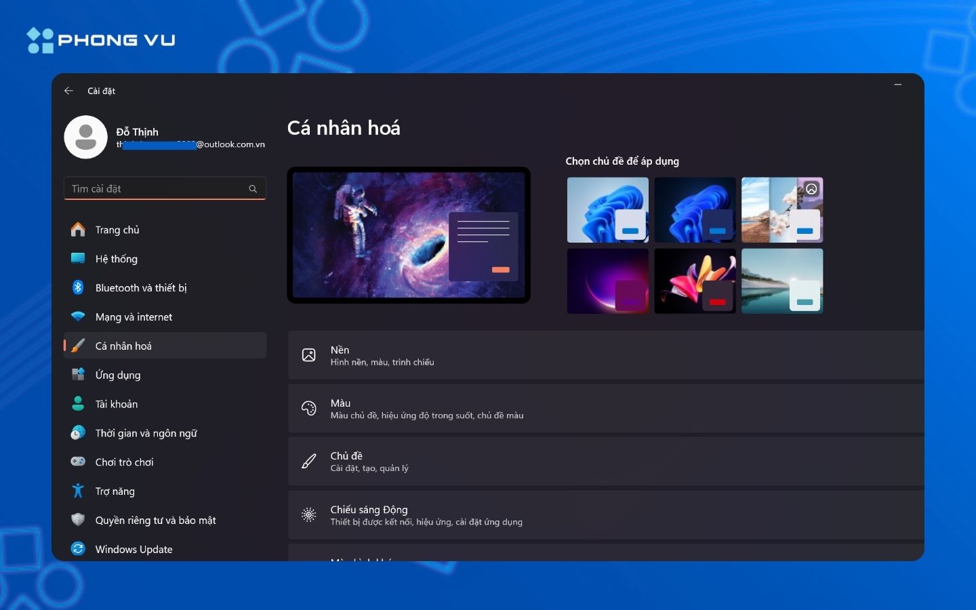976x610 pixels.
Task: Click the search magnifier icon
Action: [253, 188]
